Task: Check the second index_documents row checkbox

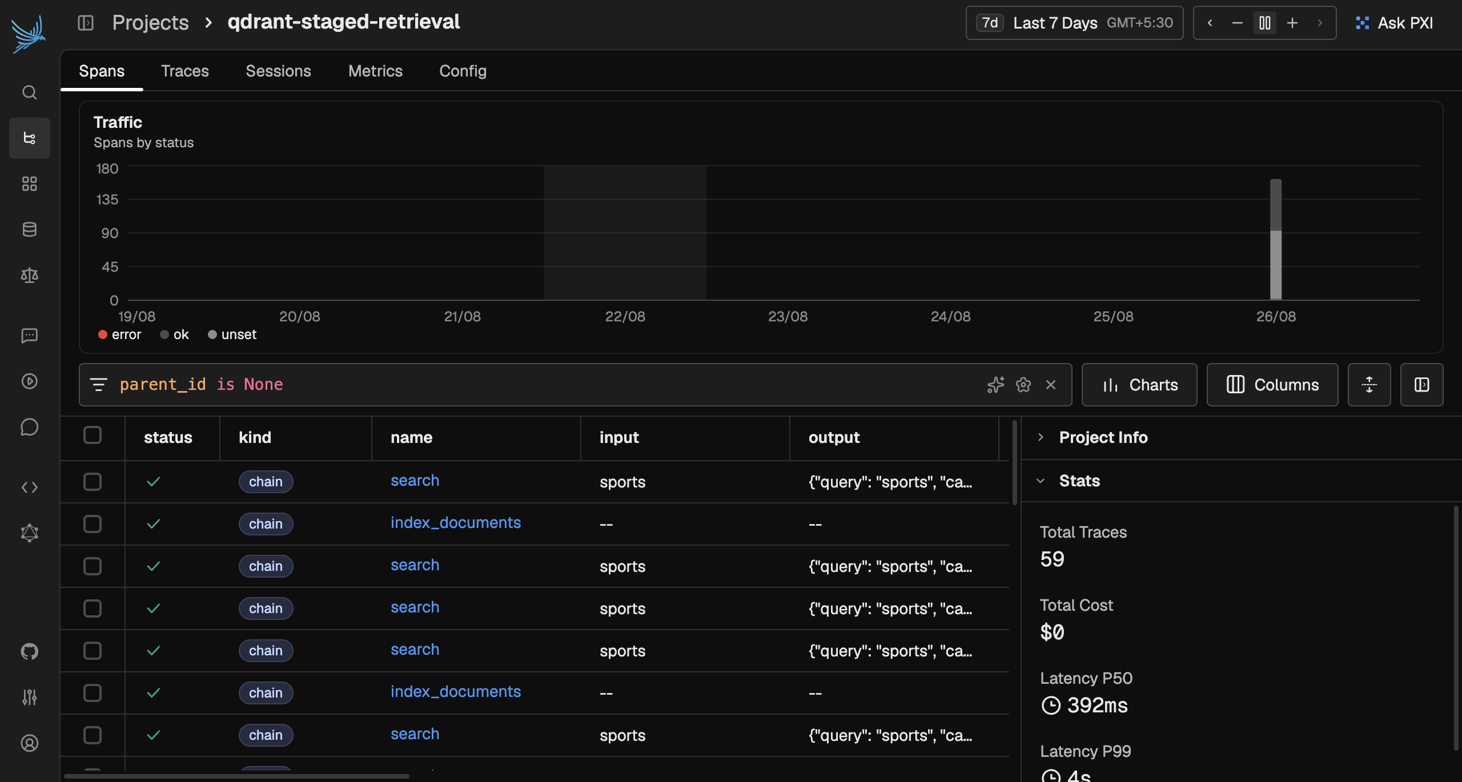Action: point(93,693)
